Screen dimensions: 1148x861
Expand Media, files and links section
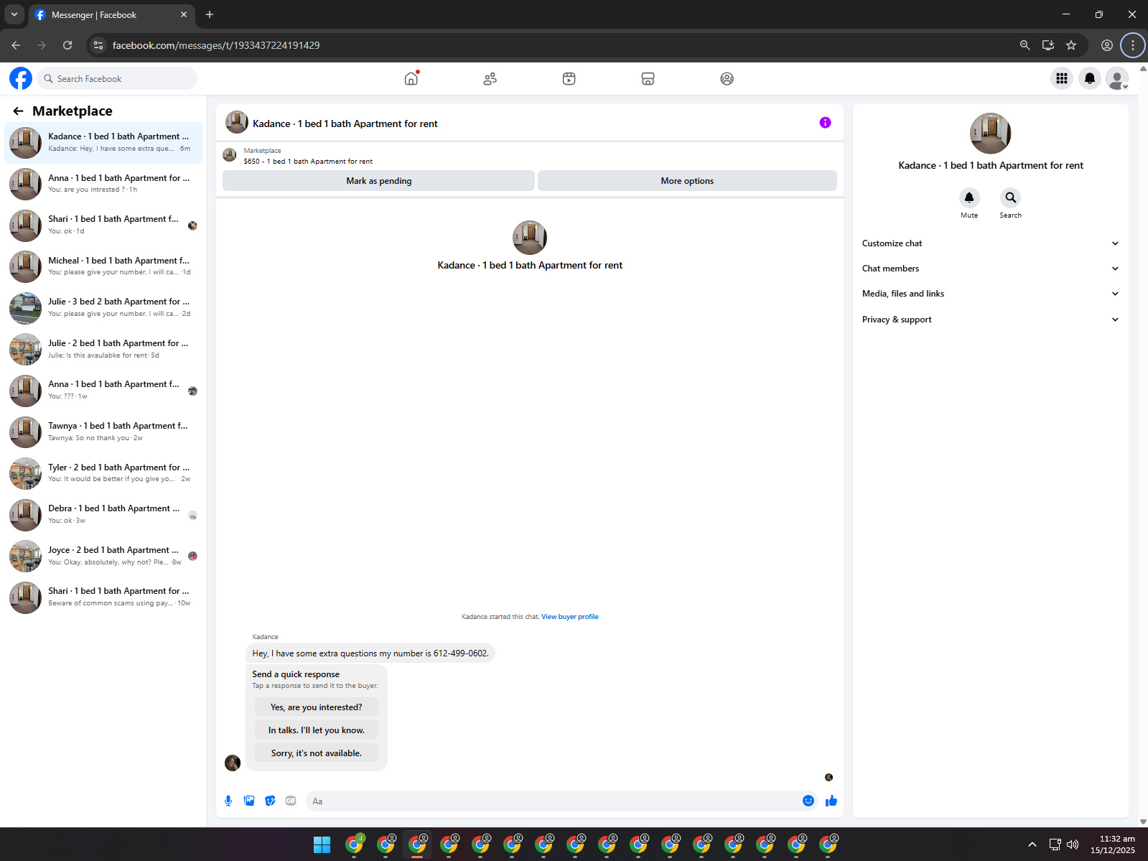pyautogui.click(x=991, y=294)
